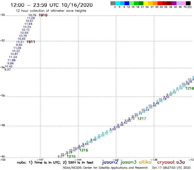The image size is (194, 170).
Task: Click the 1910 time marker
Action: pos(43,15)
